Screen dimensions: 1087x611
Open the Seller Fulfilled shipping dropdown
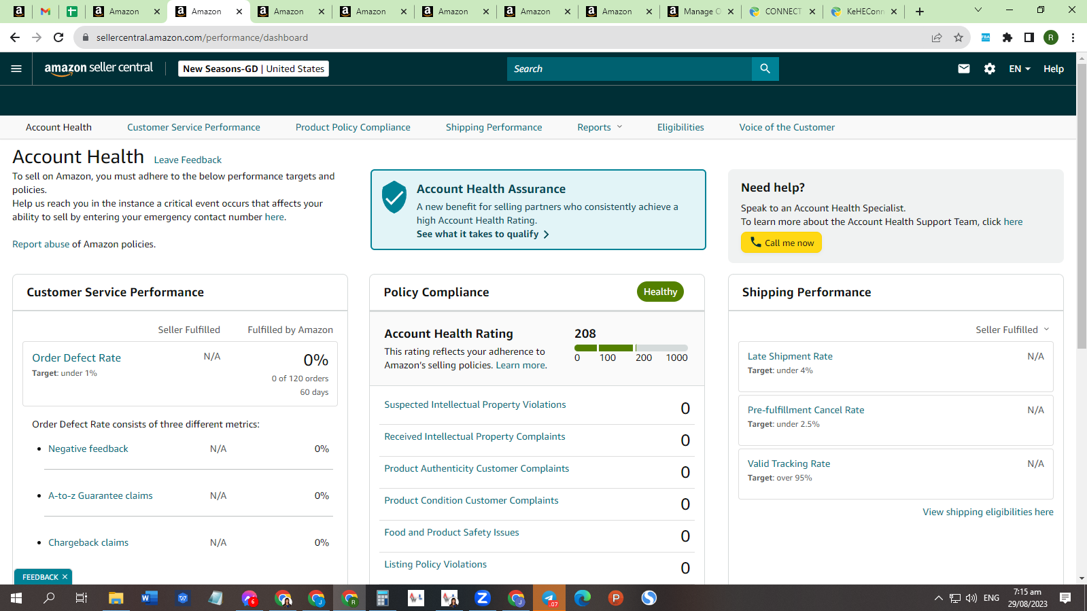1013,330
